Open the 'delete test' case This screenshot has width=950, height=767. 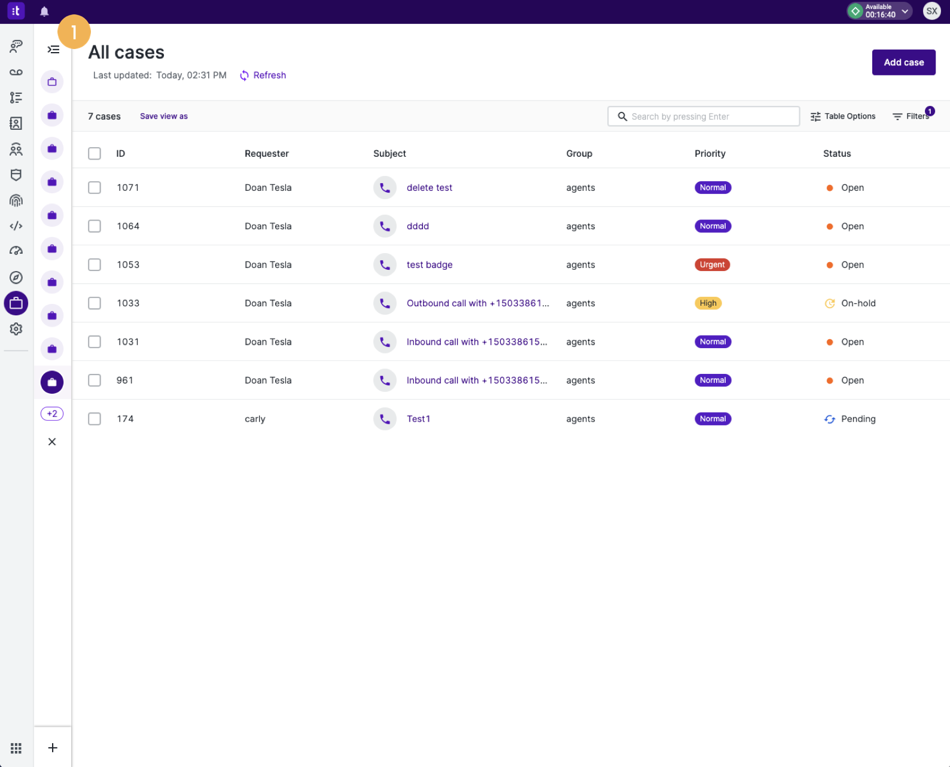click(430, 188)
